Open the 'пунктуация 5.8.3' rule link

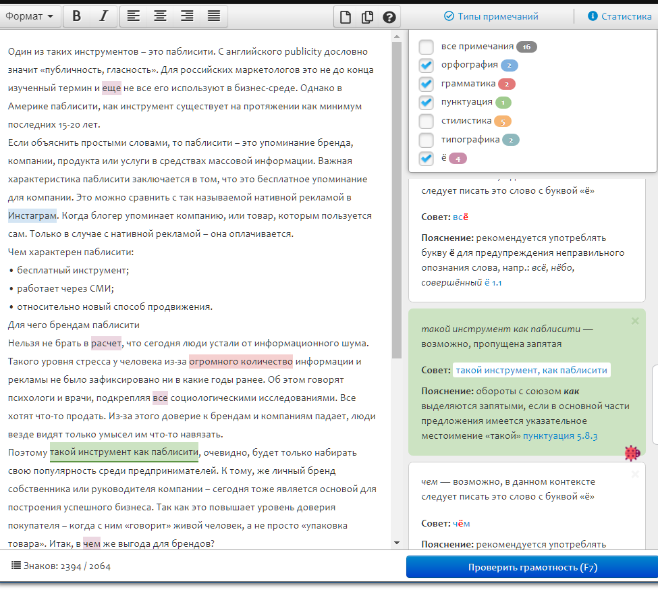pos(560,437)
